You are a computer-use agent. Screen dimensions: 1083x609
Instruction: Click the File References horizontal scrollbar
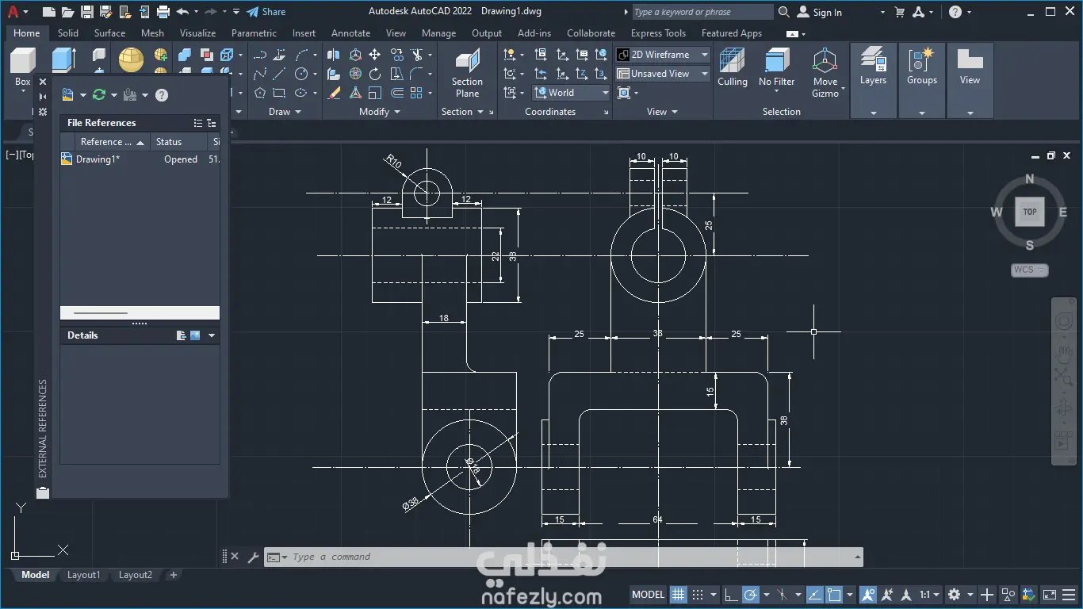(x=101, y=313)
